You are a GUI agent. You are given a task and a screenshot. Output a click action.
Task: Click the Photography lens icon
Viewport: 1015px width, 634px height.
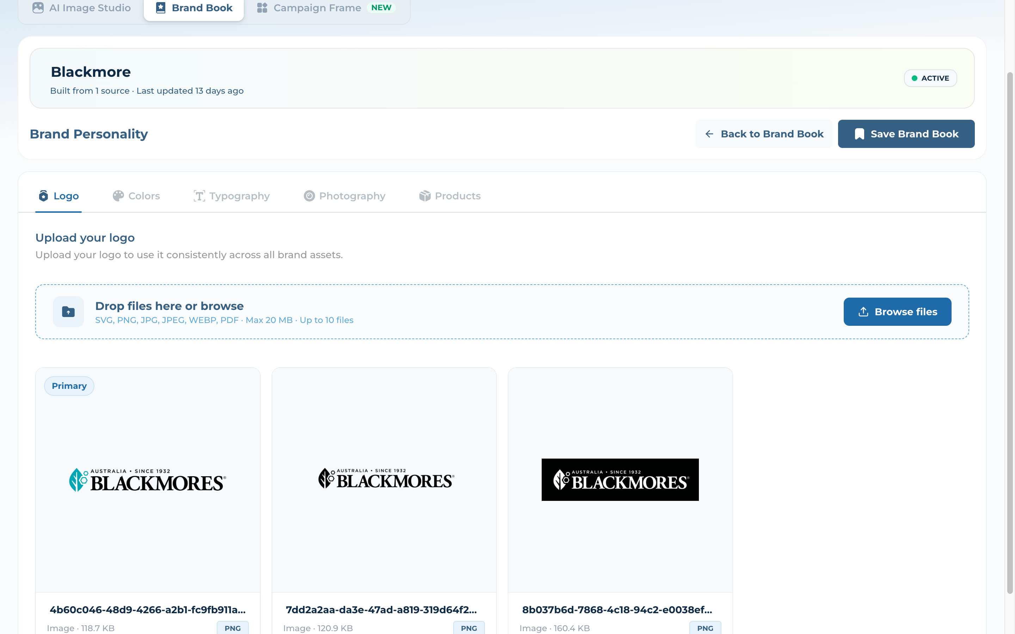click(x=309, y=196)
